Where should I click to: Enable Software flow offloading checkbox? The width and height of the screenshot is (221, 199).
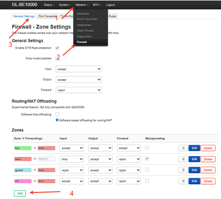pos(57,114)
